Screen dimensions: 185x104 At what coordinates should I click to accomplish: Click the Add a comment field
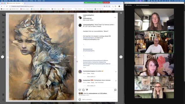(x=97, y=99)
